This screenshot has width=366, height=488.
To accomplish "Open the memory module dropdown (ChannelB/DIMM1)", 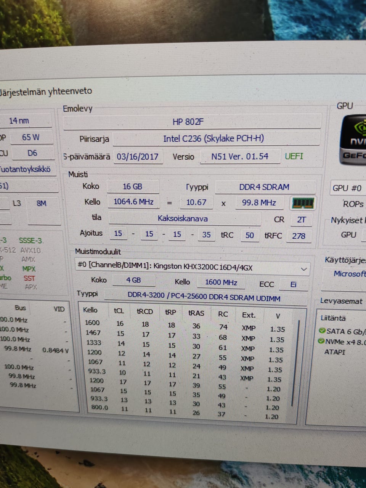I will point(192,267).
